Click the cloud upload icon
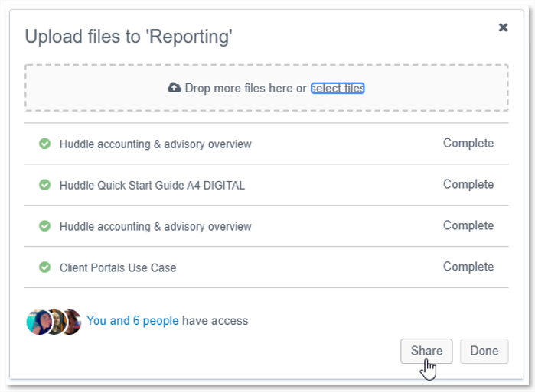Viewport: 535px width, 392px height. (175, 88)
